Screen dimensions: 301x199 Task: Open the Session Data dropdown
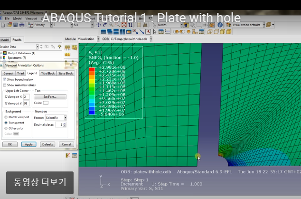point(37,47)
